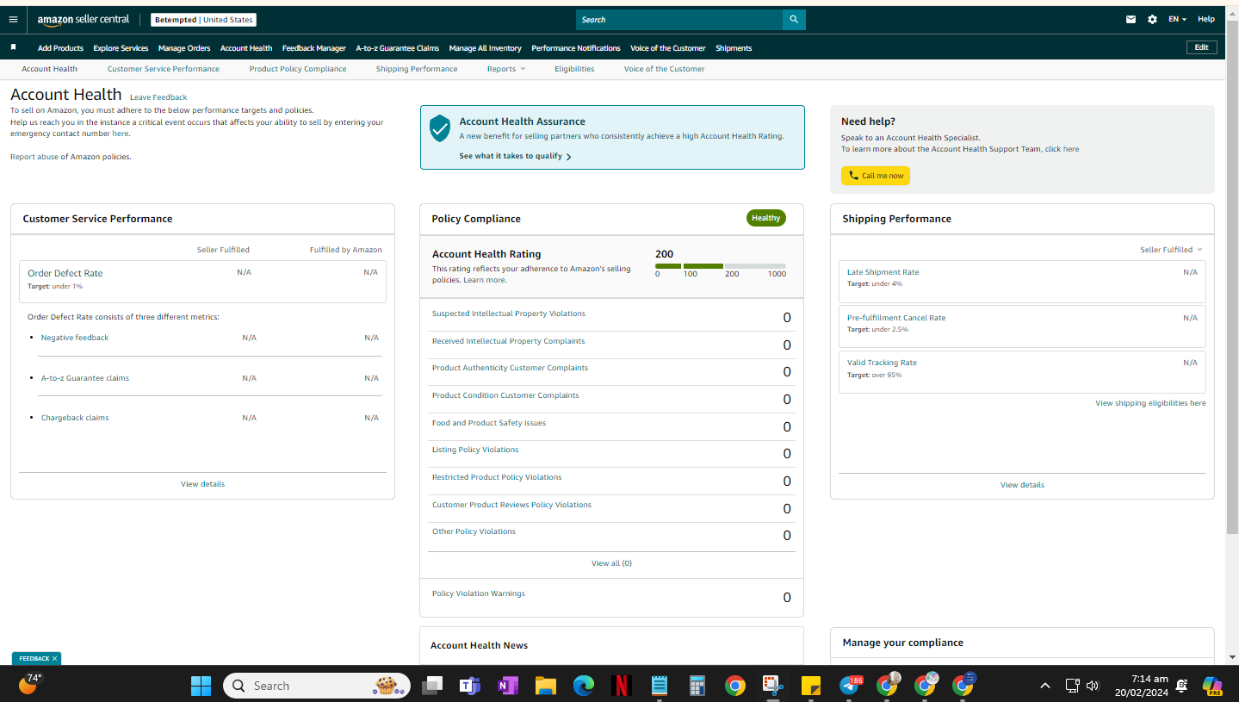Click View all (0) in Policy Compliance
Viewport: 1239px width, 702px height.
611,563
